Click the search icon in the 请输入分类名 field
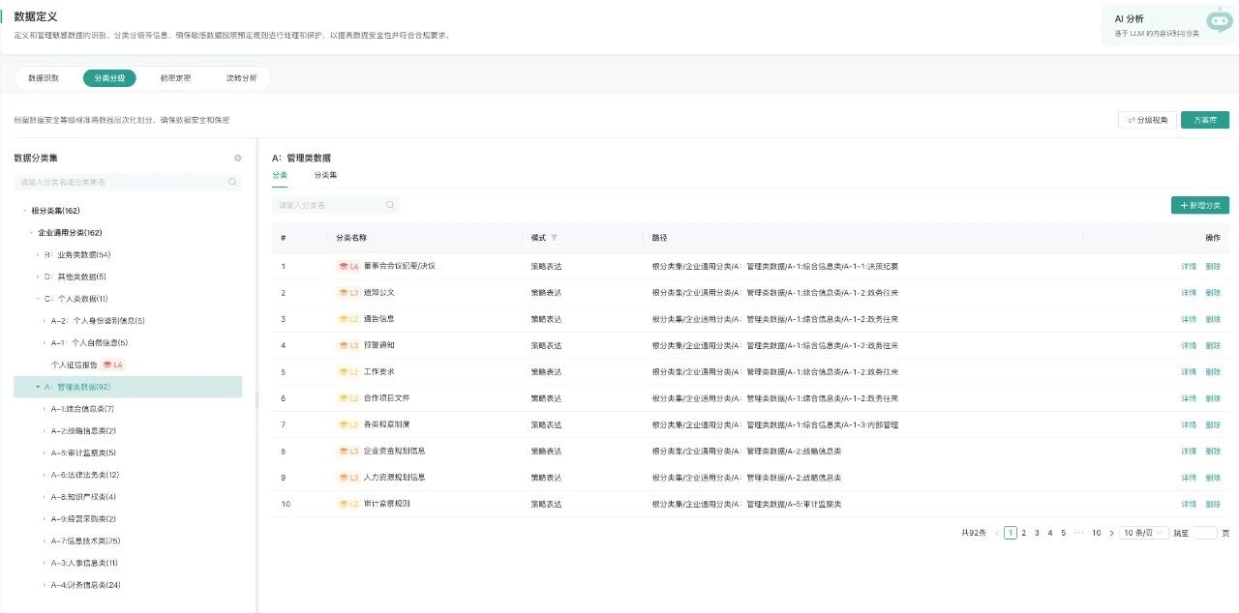 coord(390,205)
